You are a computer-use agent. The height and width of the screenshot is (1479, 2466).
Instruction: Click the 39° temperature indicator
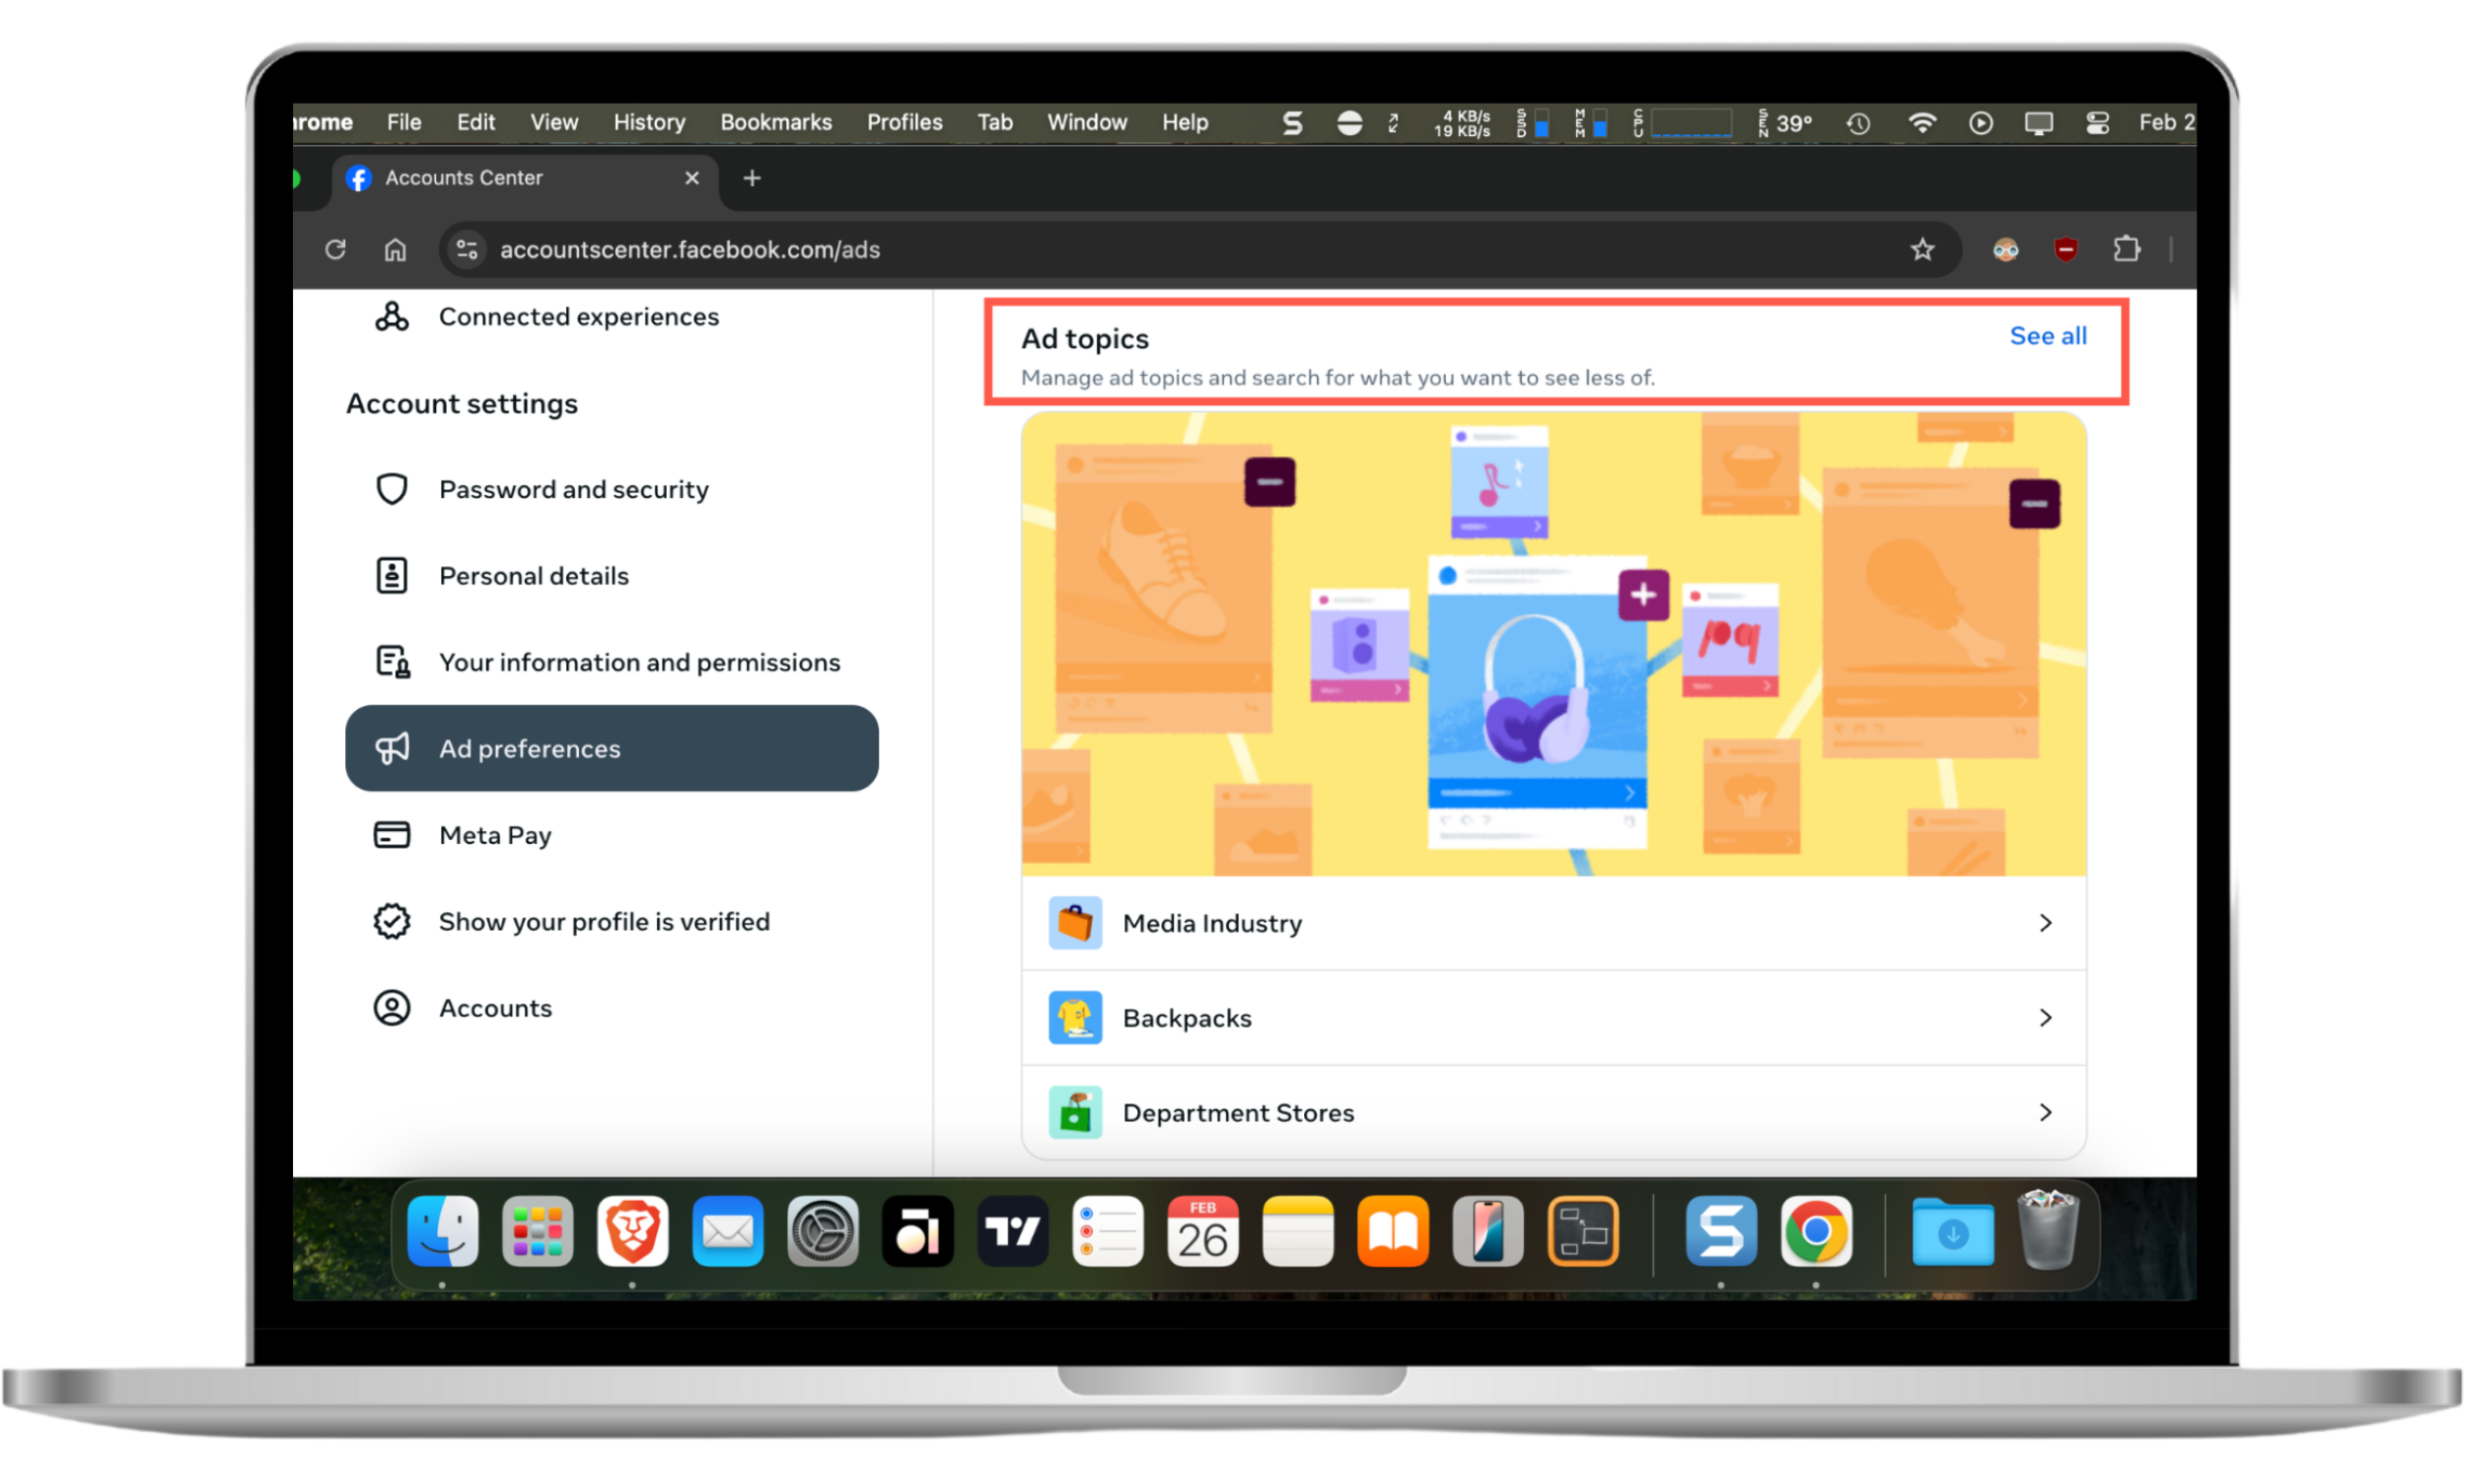point(1784,122)
